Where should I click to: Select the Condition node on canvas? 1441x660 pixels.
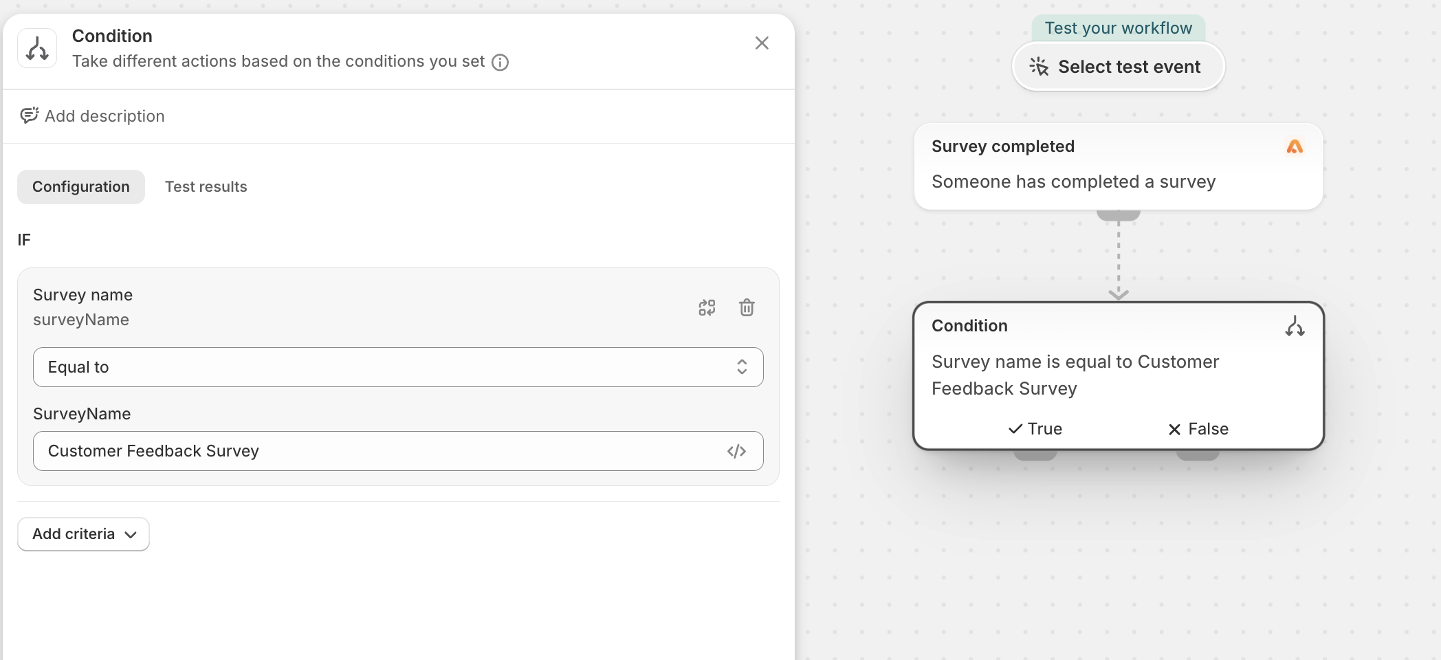click(x=1119, y=376)
